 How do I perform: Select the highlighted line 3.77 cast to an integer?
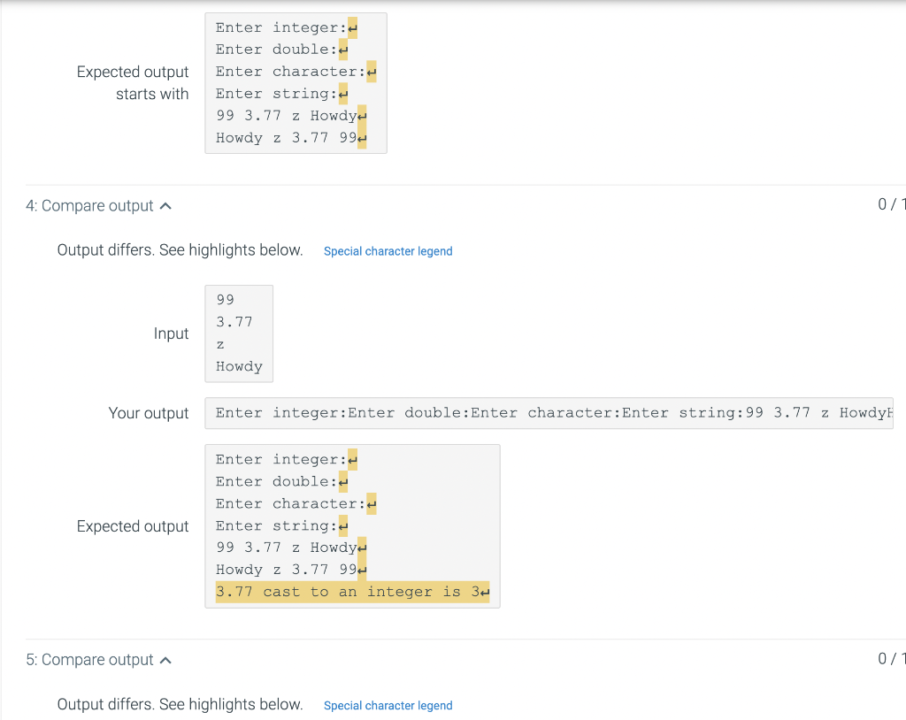click(349, 592)
